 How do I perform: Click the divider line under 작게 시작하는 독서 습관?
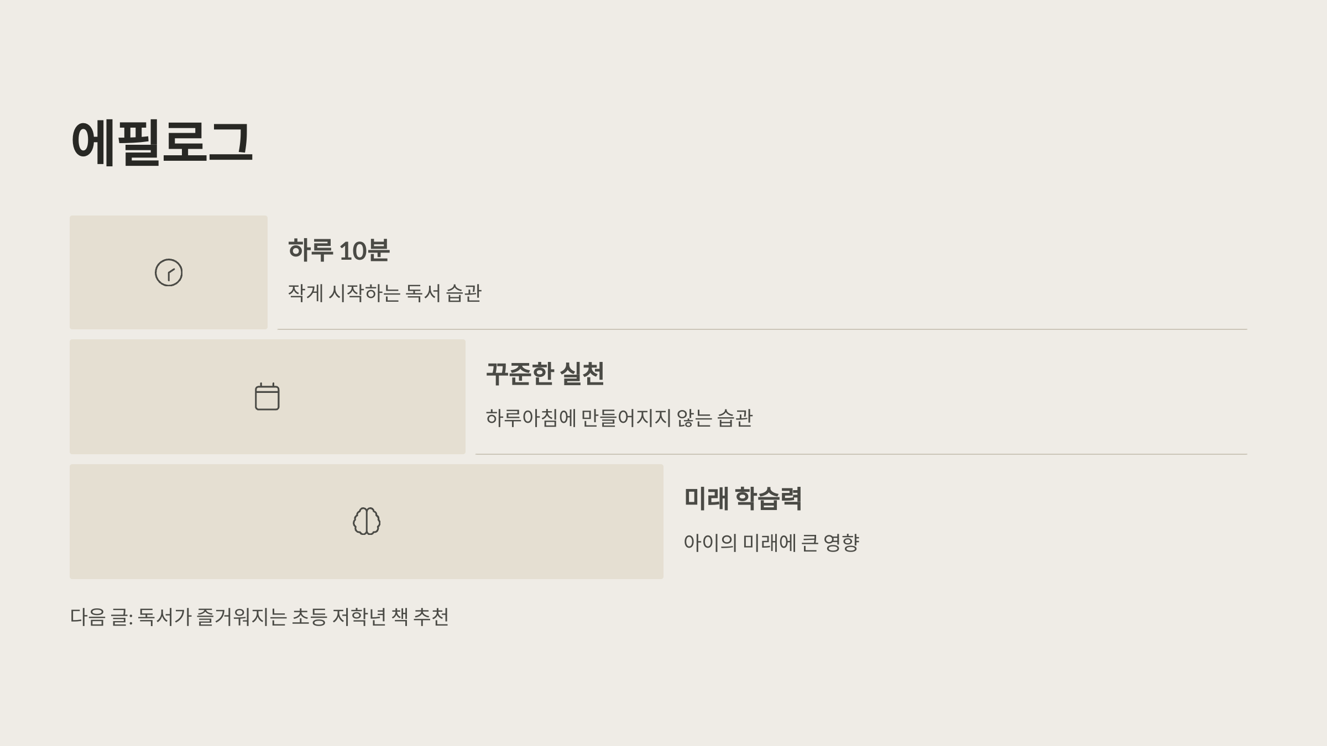[762, 329]
